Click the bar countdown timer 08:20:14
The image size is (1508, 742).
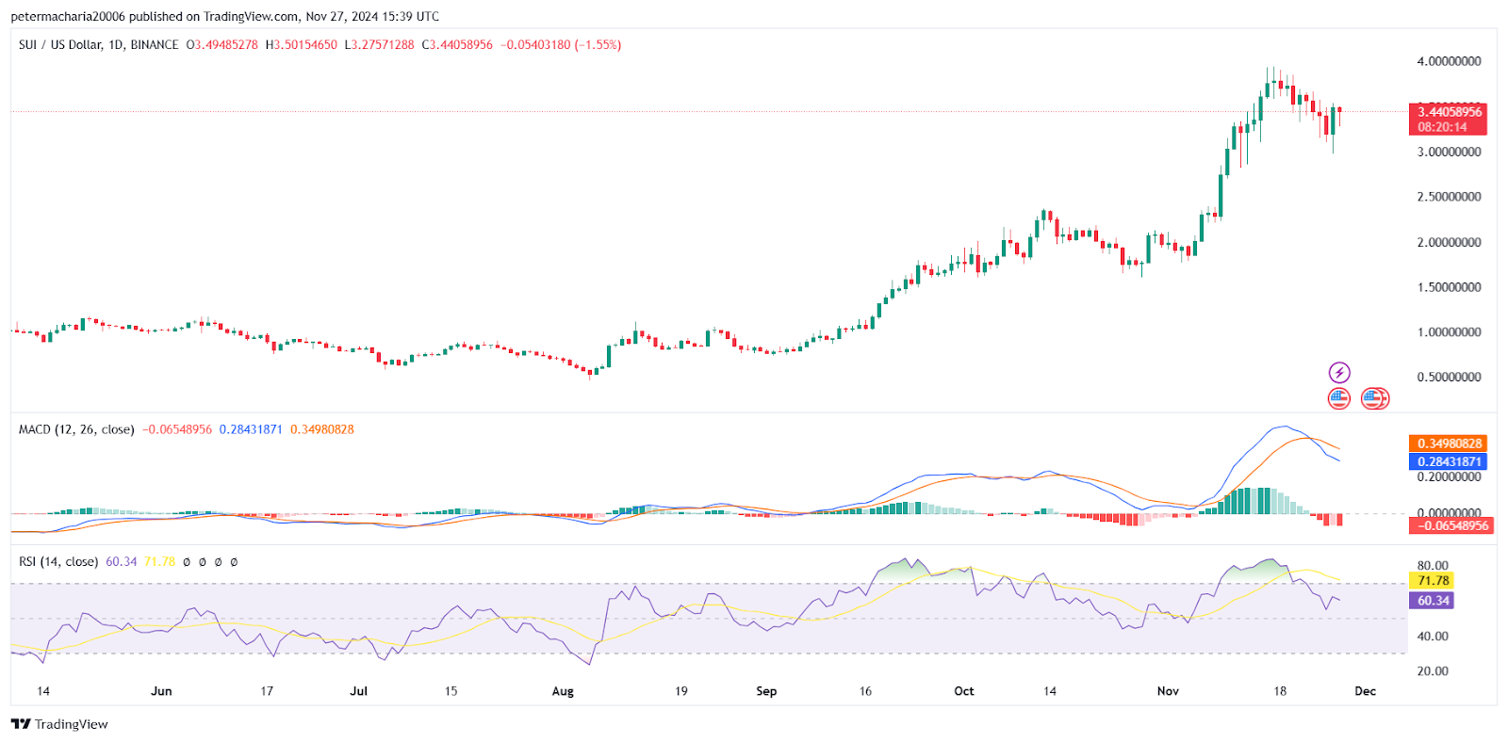[x=1443, y=127]
